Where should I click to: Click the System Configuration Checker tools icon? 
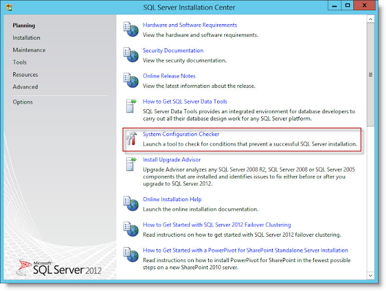(x=131, y=139)
